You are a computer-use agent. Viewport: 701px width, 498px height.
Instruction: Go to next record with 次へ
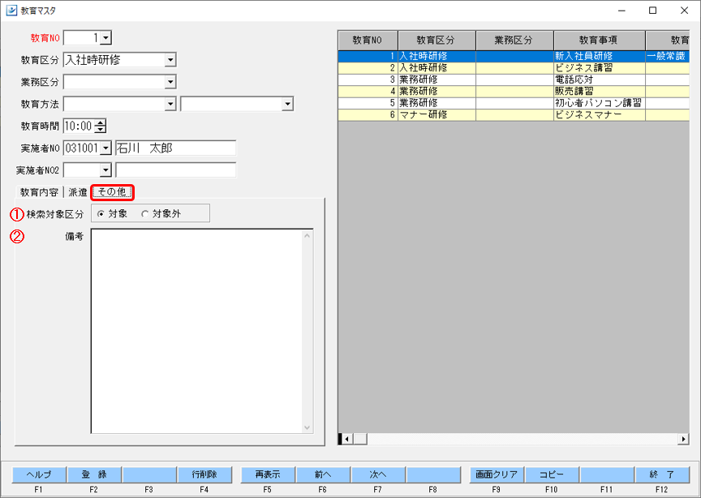[378, 474]
